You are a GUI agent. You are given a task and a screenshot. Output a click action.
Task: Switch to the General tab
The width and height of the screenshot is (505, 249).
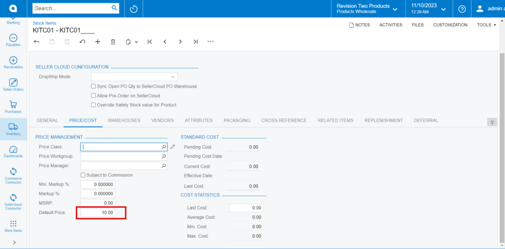pos(47,121)
